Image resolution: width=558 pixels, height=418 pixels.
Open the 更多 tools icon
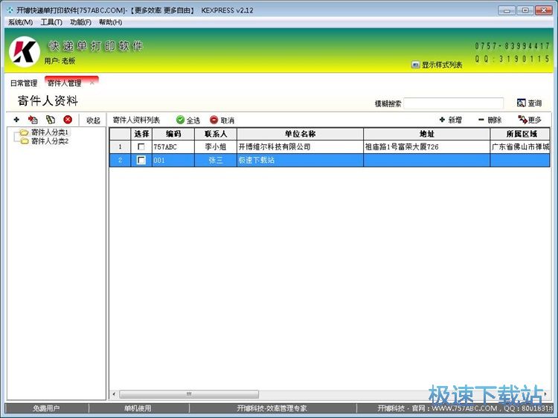522,120
